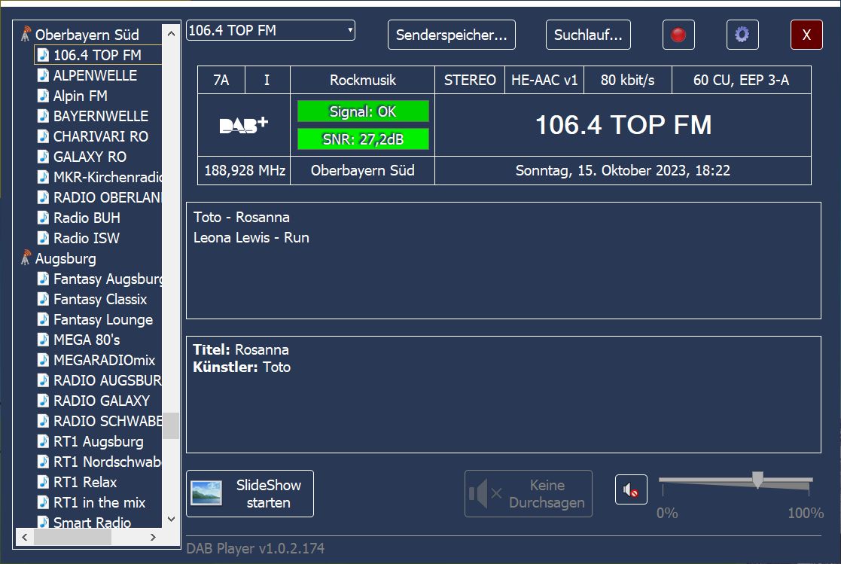
Task: Select Fantasy Lounge in station list
Action: pyautogui.click(x=102, y=319)
